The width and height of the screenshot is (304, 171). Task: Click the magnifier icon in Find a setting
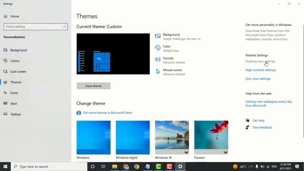[x=64, y=27]
